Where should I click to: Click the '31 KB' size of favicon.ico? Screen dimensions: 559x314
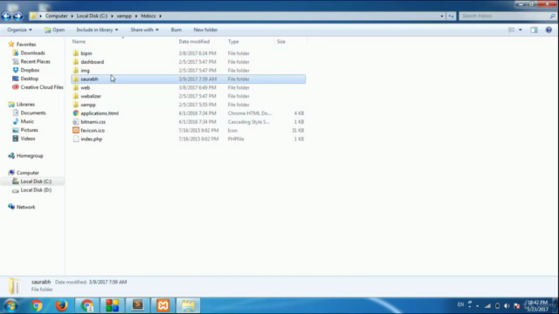coord(298,130)
